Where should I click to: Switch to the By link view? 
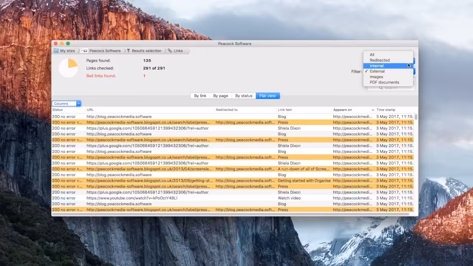pos(200,96)
